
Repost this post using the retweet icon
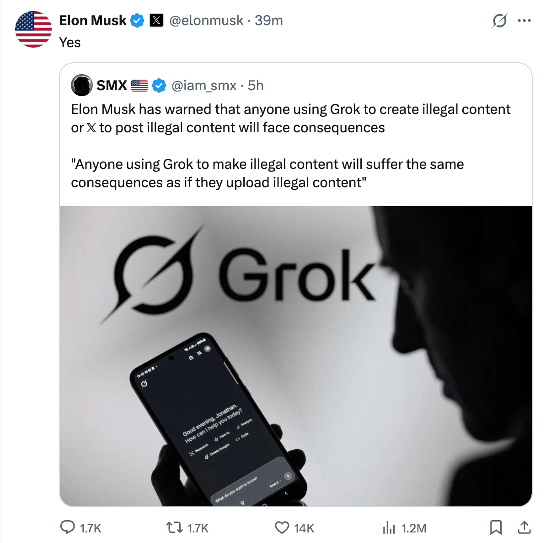point(174,527)
